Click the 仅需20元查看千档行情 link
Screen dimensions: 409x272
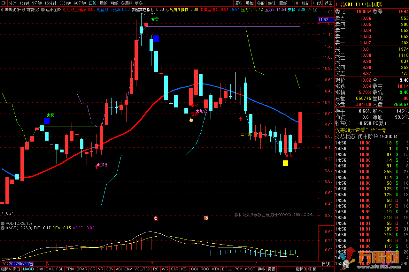coord(360,130)
